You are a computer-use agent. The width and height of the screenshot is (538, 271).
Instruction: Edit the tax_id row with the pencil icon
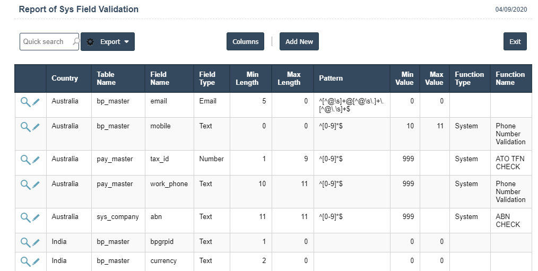click(36, 160)
